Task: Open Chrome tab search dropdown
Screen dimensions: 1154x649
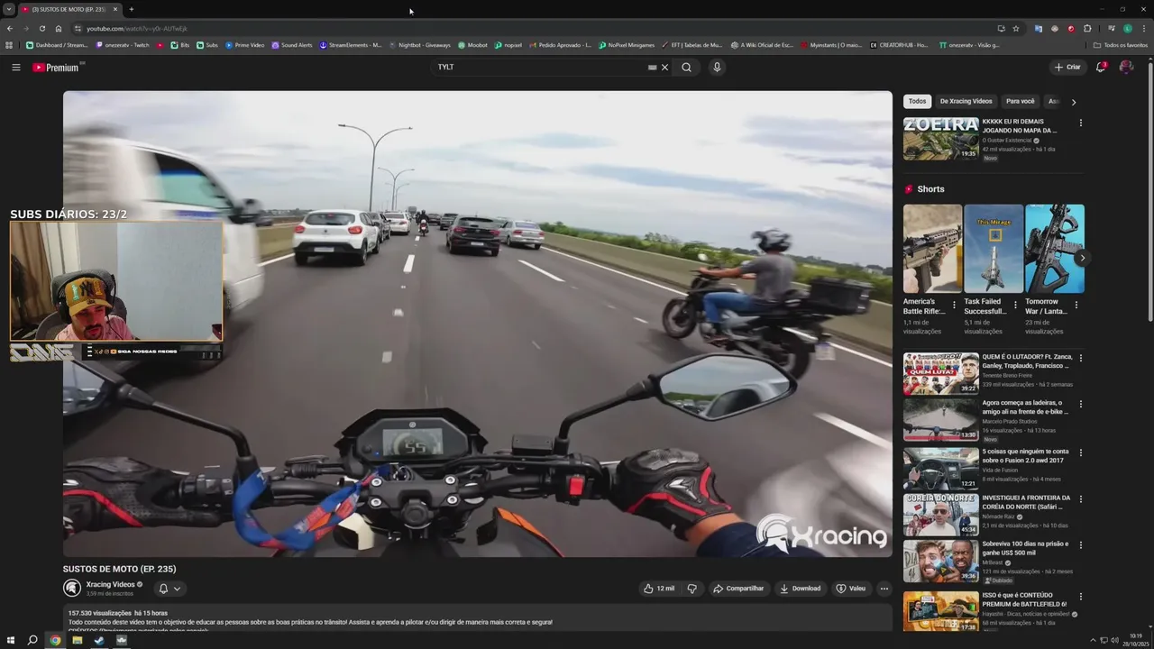Action: tap(8, 9)
